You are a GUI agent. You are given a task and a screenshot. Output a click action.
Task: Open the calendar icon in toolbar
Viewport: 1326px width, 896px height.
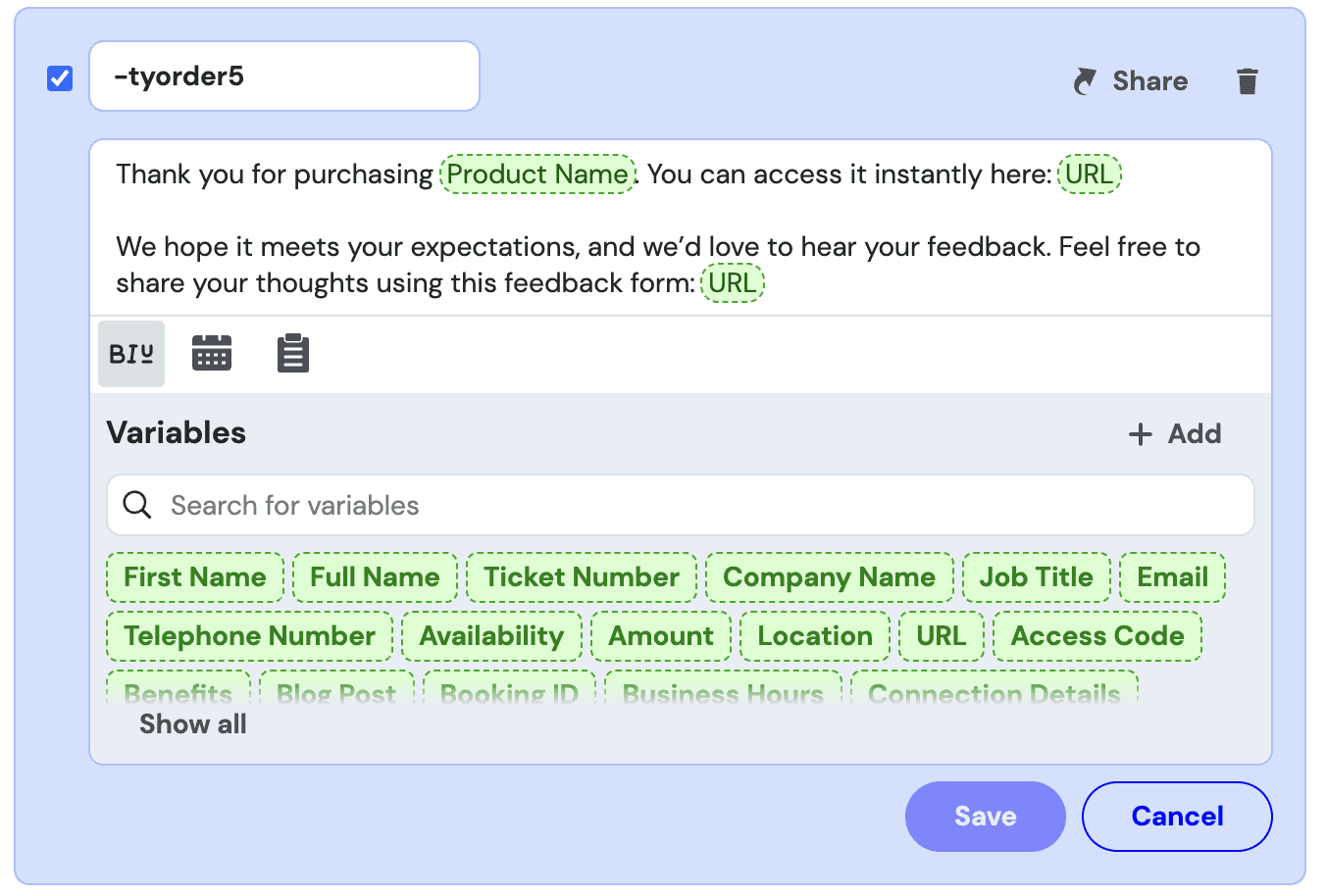point(212,353)
